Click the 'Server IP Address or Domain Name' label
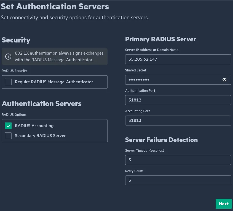 pos(152,50)
